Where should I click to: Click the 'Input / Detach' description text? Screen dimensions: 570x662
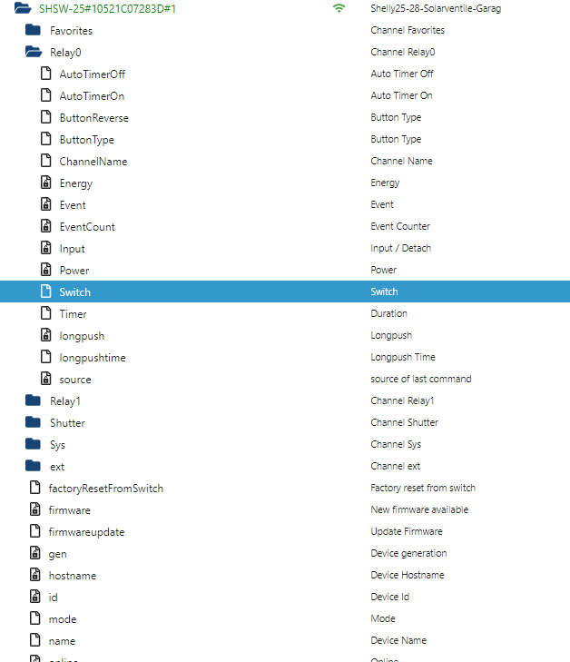[401, 248]
